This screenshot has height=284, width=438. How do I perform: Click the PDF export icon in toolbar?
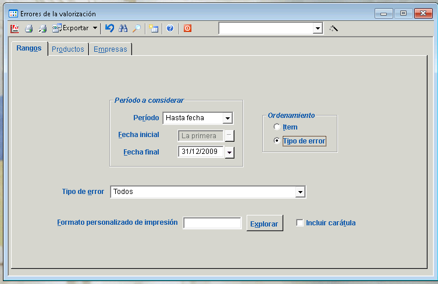(x=15, y=28)
